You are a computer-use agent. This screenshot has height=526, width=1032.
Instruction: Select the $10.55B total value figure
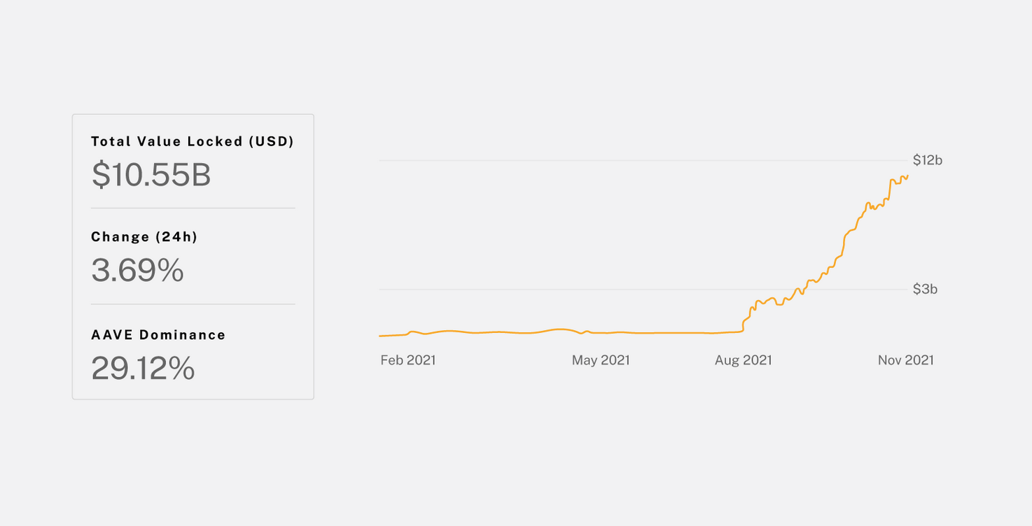[151, 174]
